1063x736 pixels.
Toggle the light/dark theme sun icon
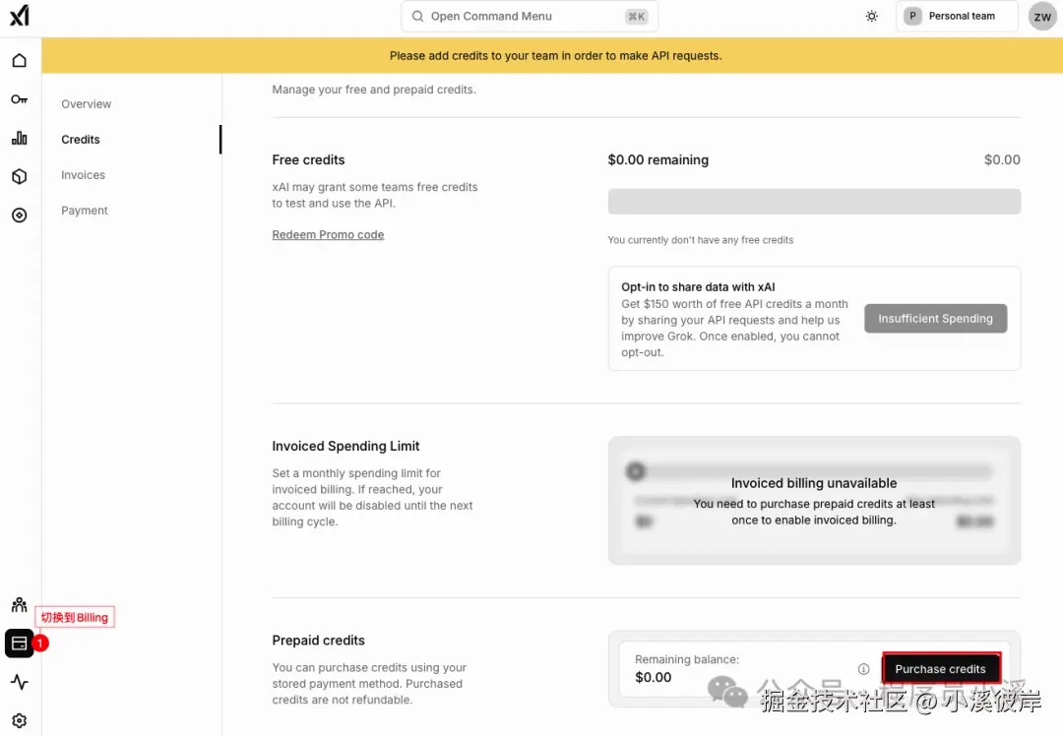[872, 17]
